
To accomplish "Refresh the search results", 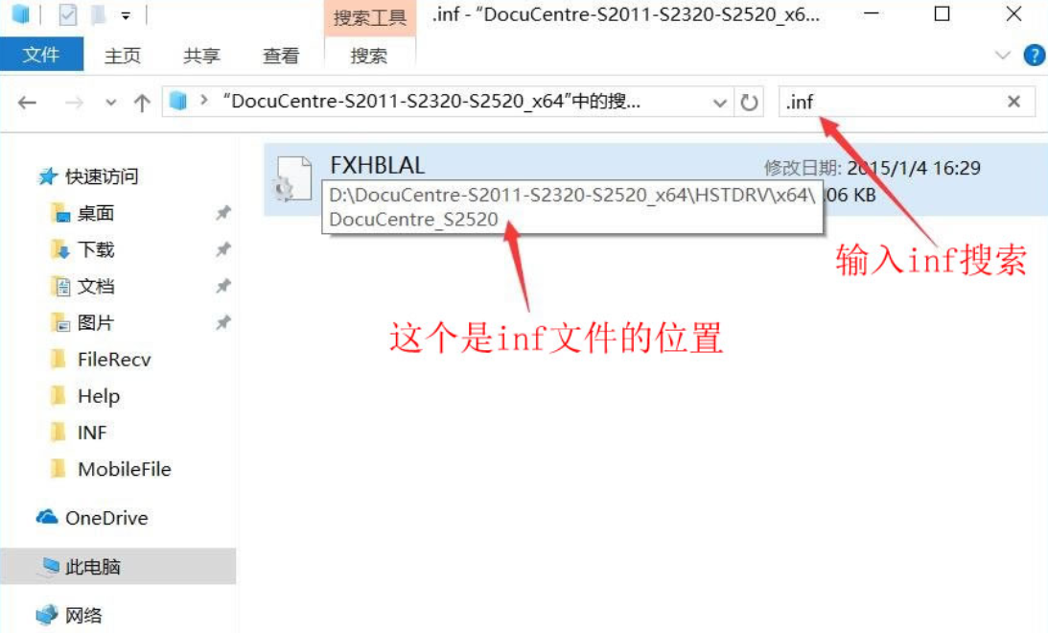I will [749, 103].
